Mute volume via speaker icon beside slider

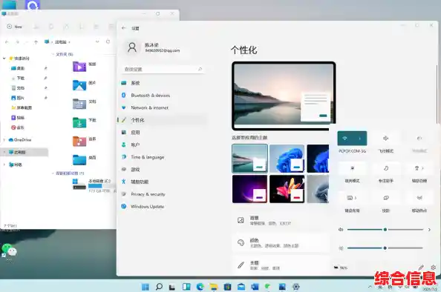pos(341,230)
